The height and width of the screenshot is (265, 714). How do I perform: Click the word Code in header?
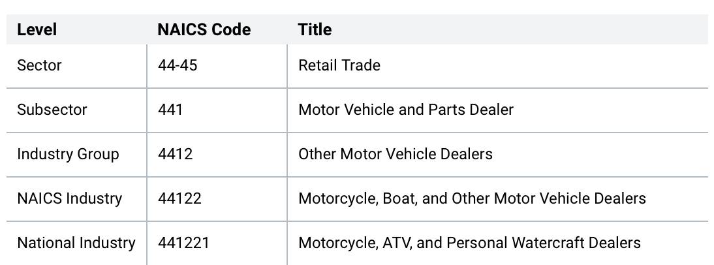pyautogui.click(x=231, y=29)
